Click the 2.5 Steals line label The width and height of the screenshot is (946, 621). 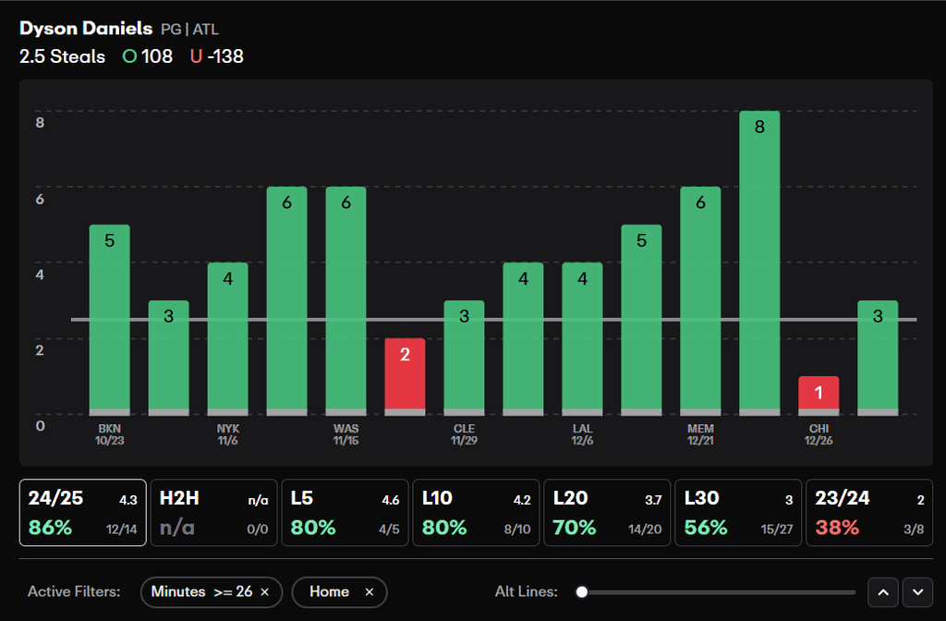click(62, 56)
